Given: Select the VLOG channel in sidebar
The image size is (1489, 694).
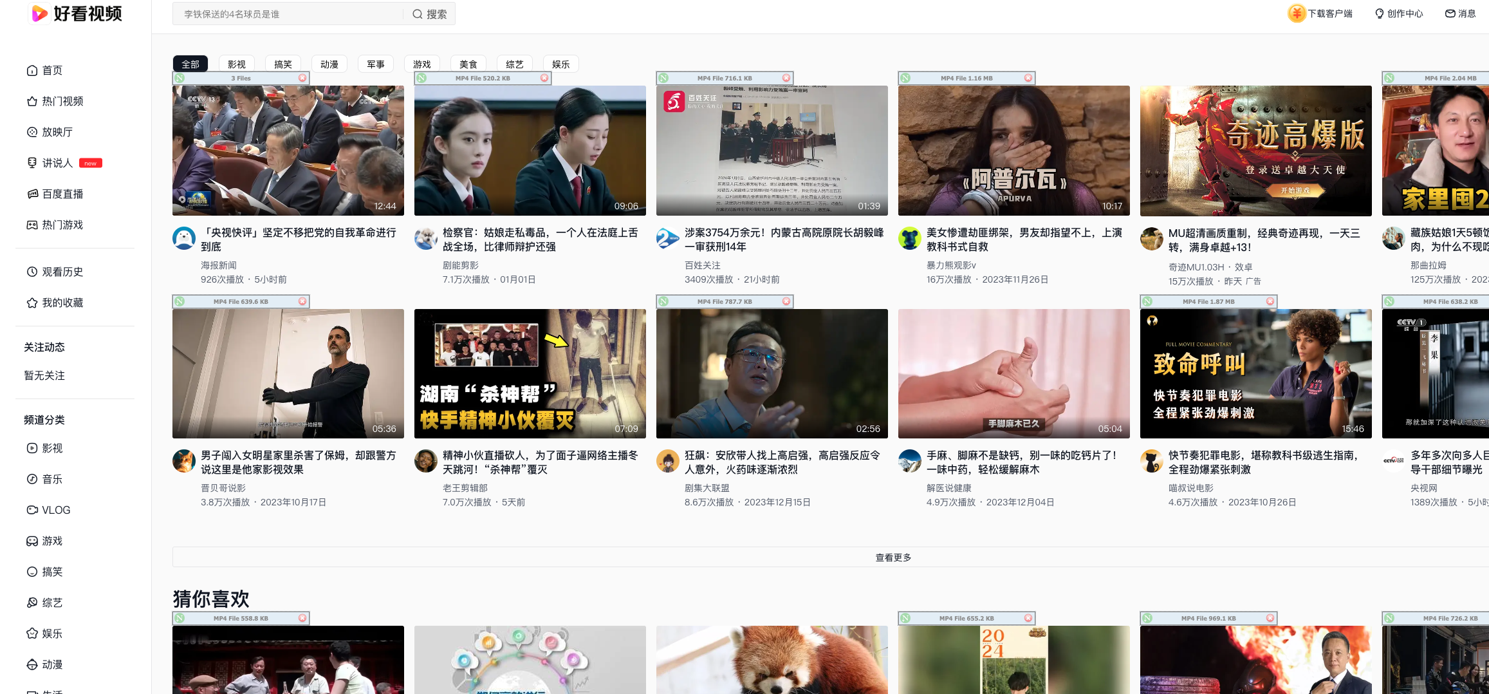Looking at the screenshot, I should point(48,510).
